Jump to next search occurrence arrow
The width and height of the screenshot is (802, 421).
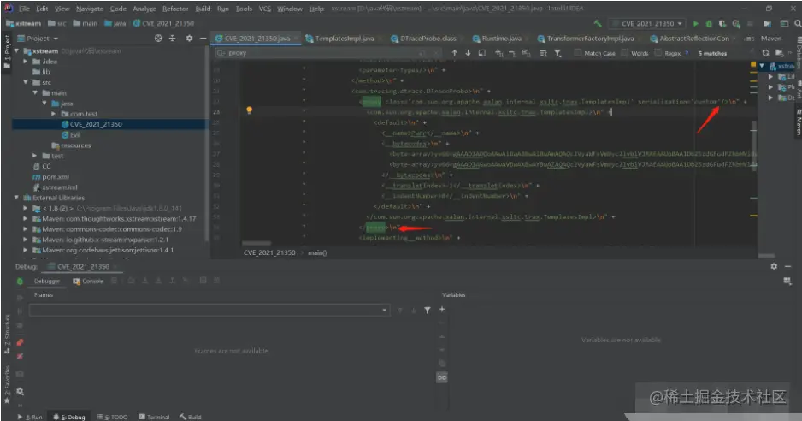(468, 53)
